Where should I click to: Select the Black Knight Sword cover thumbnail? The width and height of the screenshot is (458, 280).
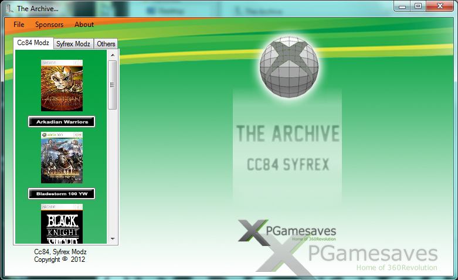(x=62, y=224)
